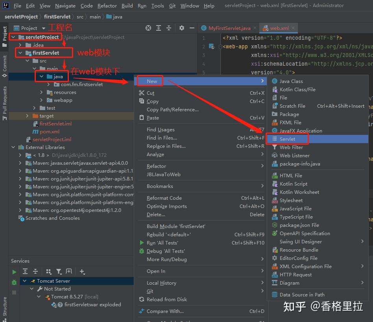Select pom.xml in the project tree
373x322 pixels.
click(50, 131)
